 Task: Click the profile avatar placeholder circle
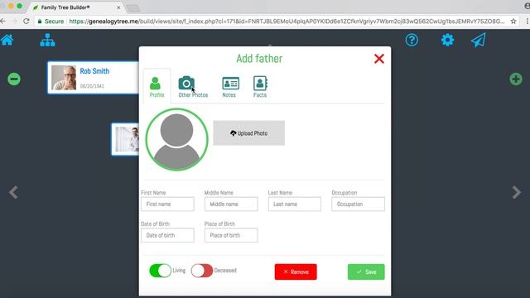point(176,140)
